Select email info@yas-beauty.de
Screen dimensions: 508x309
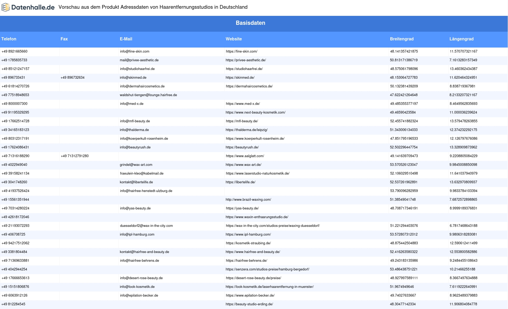pos(135,208)
